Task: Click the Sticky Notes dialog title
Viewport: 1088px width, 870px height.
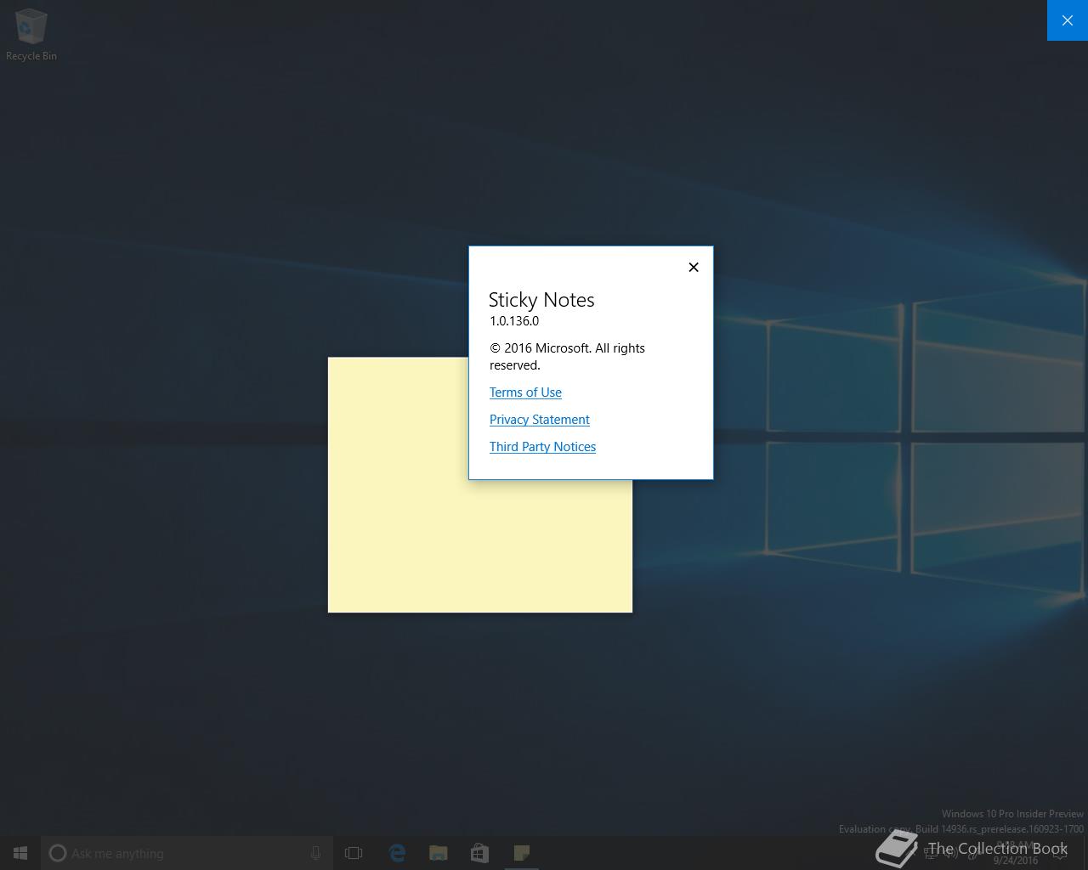Action: [541, 300]
